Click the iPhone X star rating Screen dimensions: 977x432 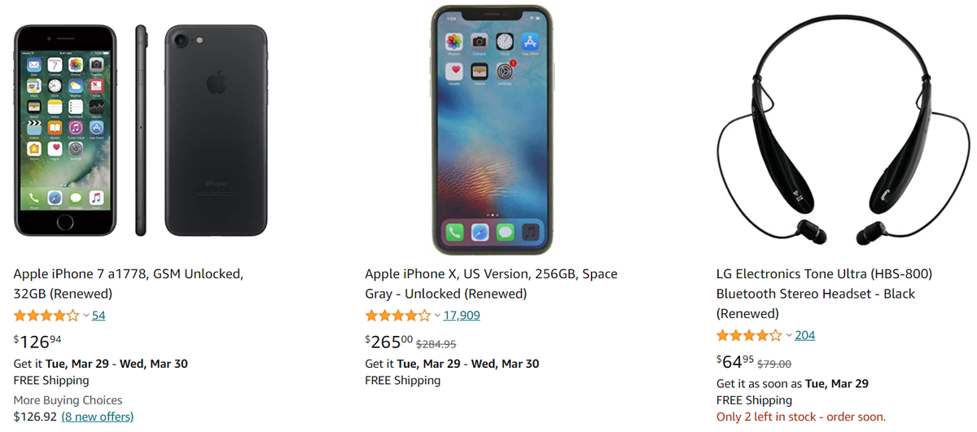(x=398, y=316)
